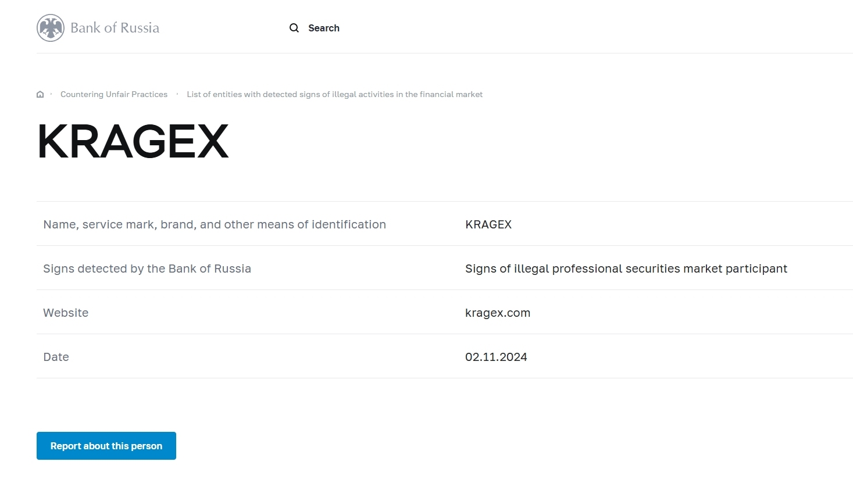
Task: Click the Name, service mark, brand label
Action: pyautogui.click(x=215, y=224)
